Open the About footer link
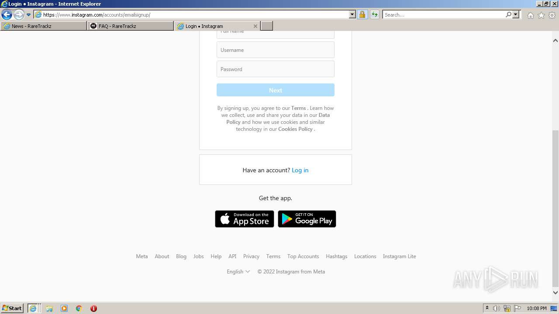The image size is (559, 314). click(x=162, y=256)
